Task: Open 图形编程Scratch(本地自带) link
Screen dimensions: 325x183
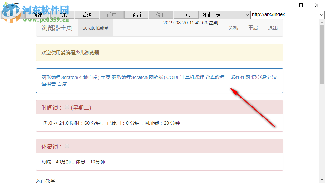Action: tap(70, 77)
